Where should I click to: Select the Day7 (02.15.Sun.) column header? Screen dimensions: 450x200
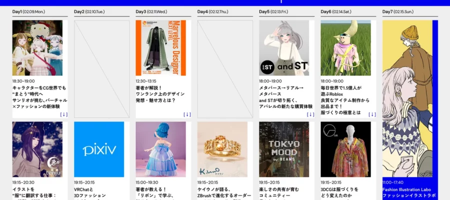398,11
